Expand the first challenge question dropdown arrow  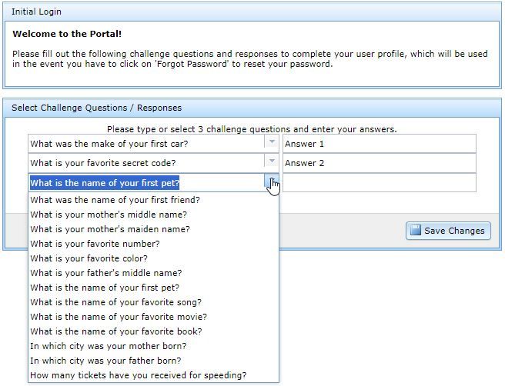pos(271,143)
